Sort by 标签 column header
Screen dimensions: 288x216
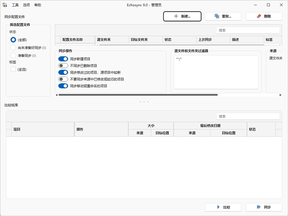[273, 40]
